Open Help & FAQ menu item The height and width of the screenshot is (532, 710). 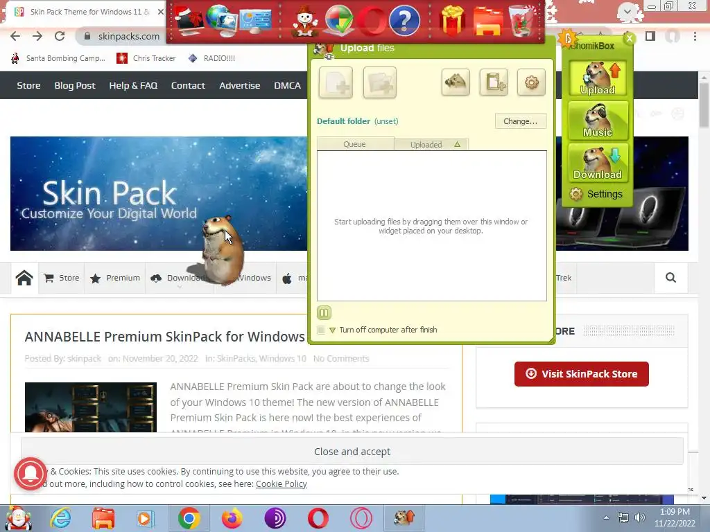133,85
